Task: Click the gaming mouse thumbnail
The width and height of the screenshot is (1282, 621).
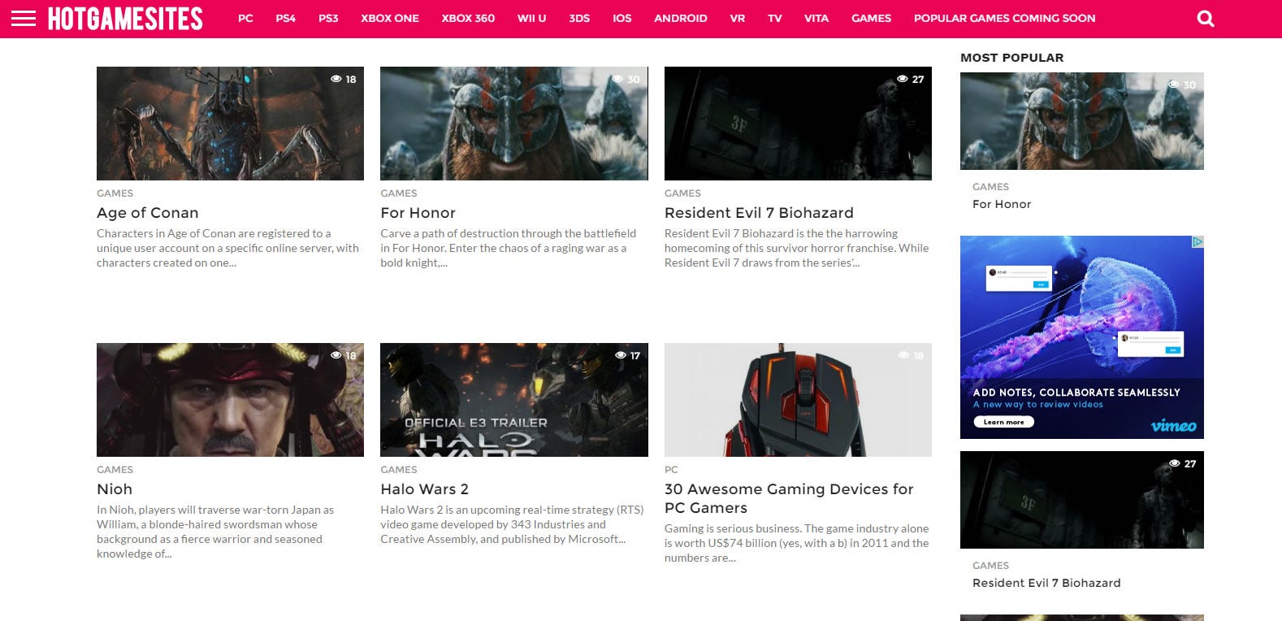Action: tap(798, 400)
